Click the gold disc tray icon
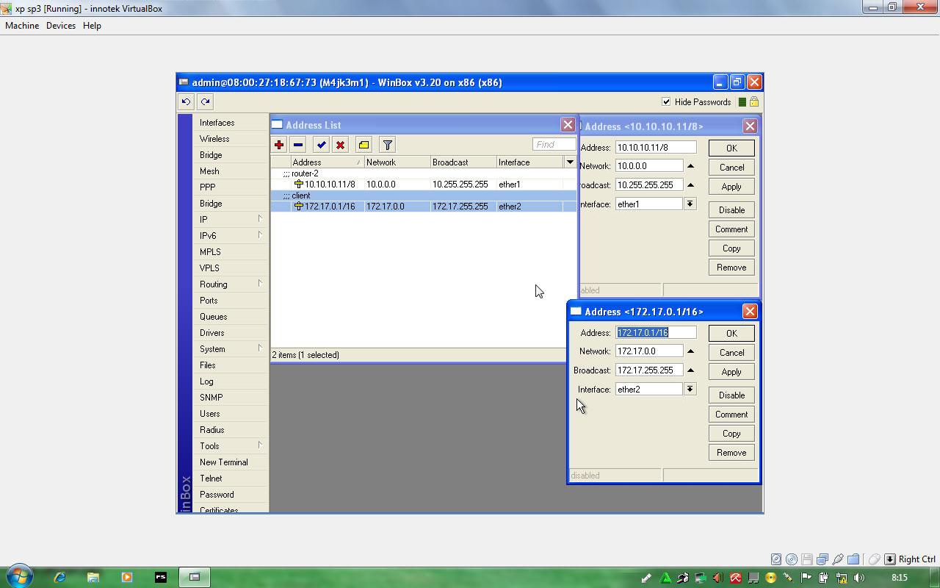Image resolution: width=940 pixels, height=588 pixels. point(771,578)
